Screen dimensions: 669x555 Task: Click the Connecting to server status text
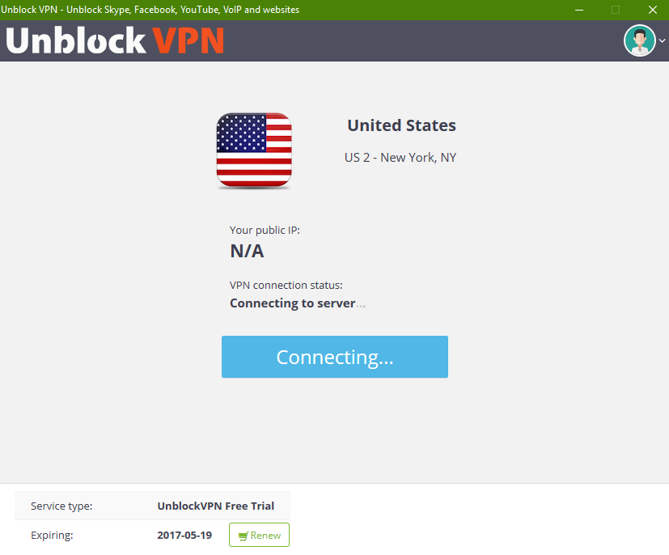(x=293, y=303)
